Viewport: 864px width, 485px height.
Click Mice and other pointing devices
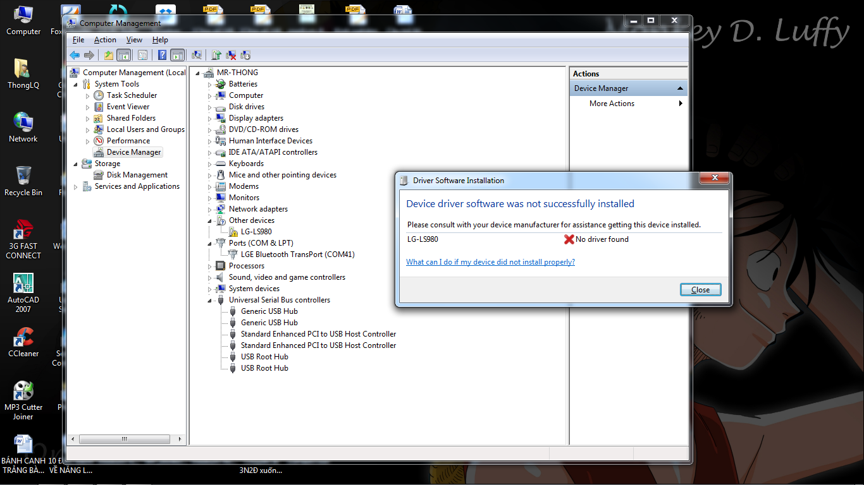[x=283, y=175]
